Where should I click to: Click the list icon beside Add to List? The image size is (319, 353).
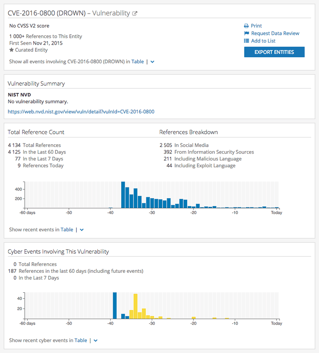point(246,41)
